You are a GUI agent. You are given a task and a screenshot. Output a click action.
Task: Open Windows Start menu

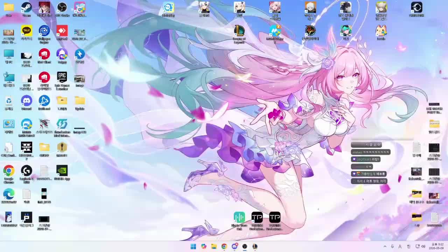[193, 246]
